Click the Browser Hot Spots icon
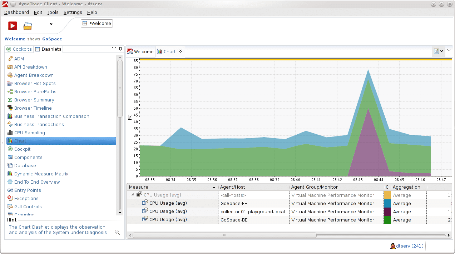455x254 pixels. click(10, 83)
